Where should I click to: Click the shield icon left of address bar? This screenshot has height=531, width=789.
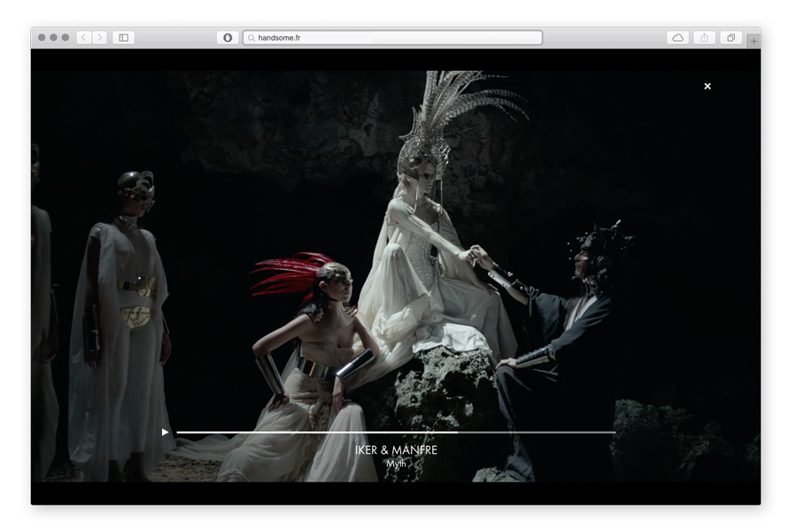228,38
